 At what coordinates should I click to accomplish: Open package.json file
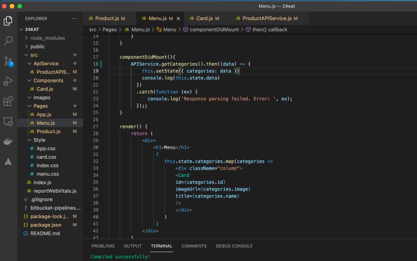pyautogui.click(x=50, y=225)
